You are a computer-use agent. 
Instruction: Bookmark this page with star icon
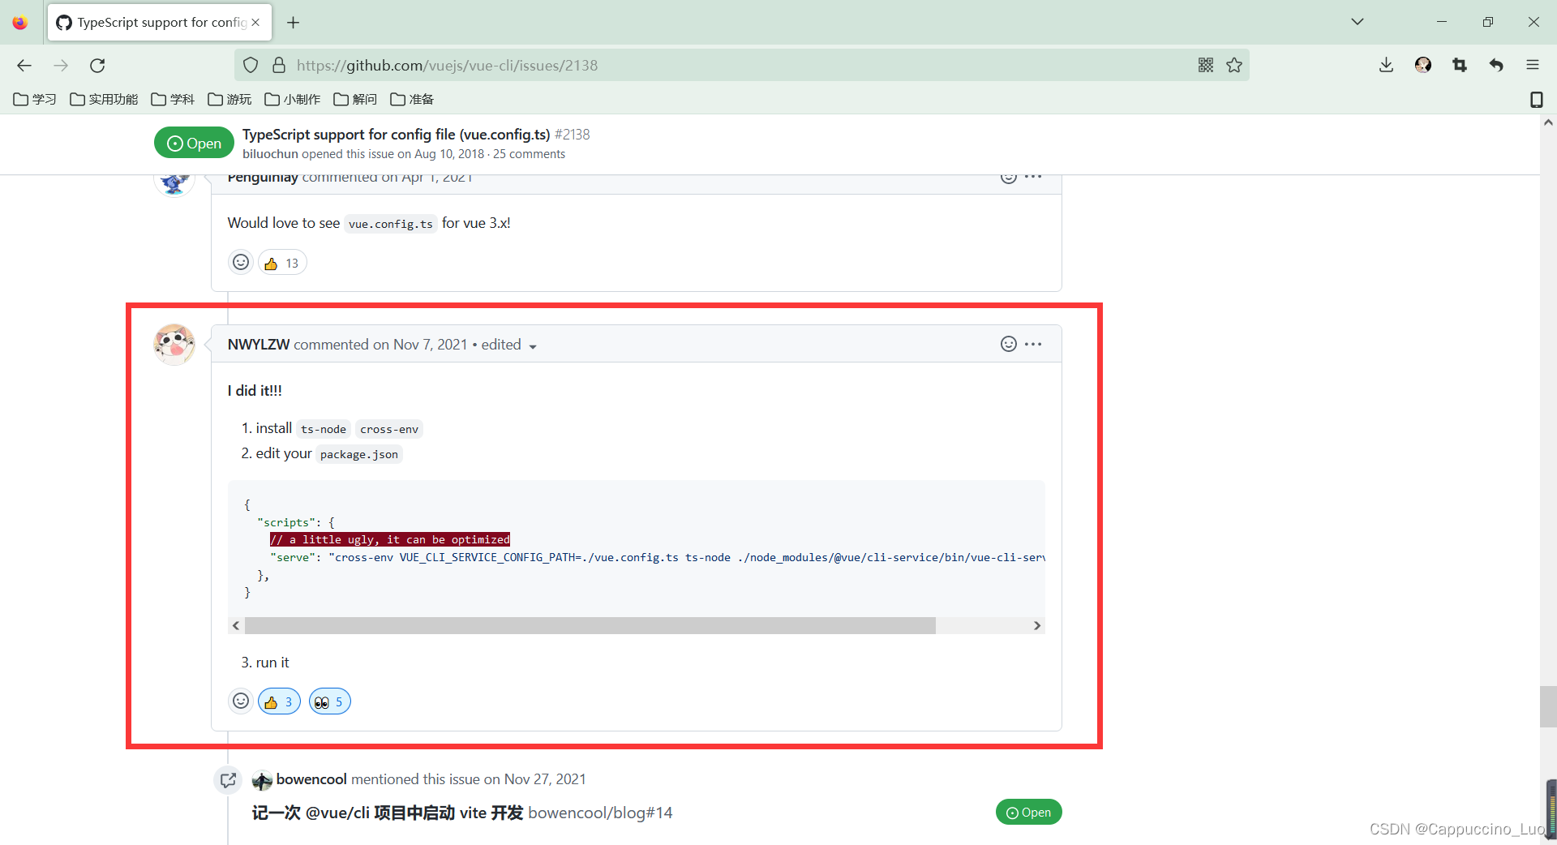pyautogui.click(x=1234, y=66)
